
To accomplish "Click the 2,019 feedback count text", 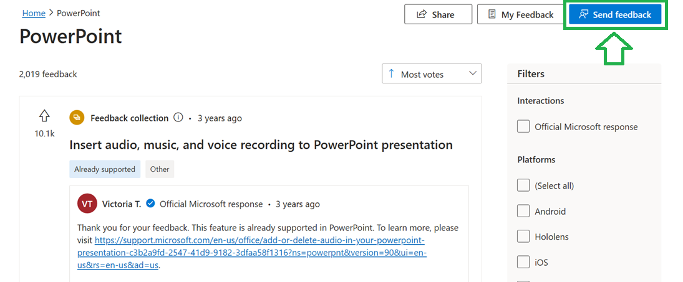I will pos(48,74).
